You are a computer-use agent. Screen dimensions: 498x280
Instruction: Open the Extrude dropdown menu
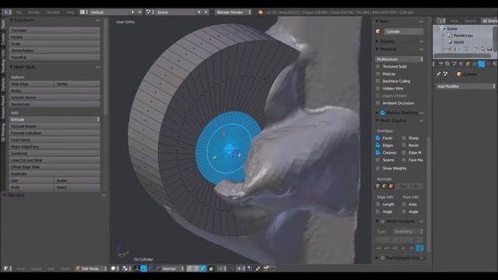pos(54,119)
